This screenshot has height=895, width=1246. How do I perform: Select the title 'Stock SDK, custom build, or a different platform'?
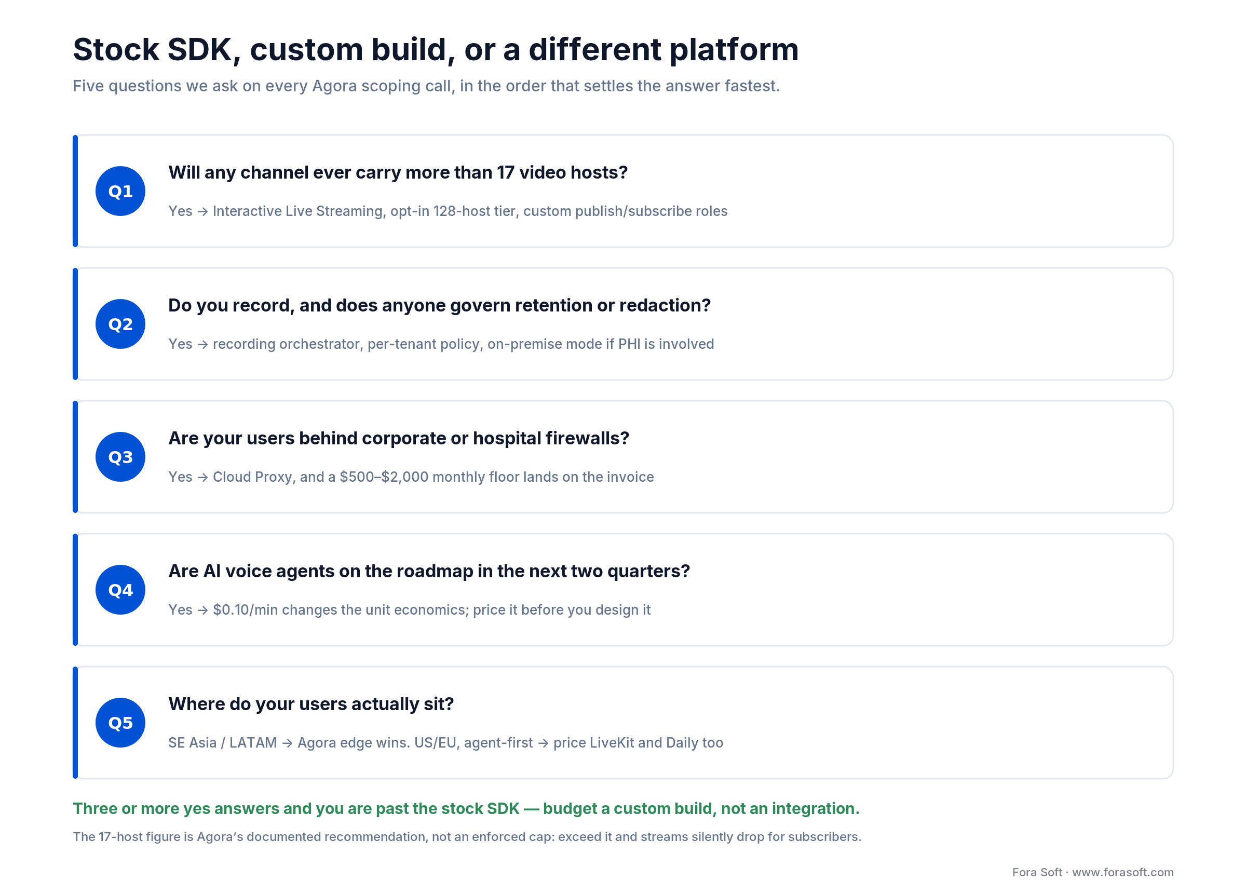[436, 49]
